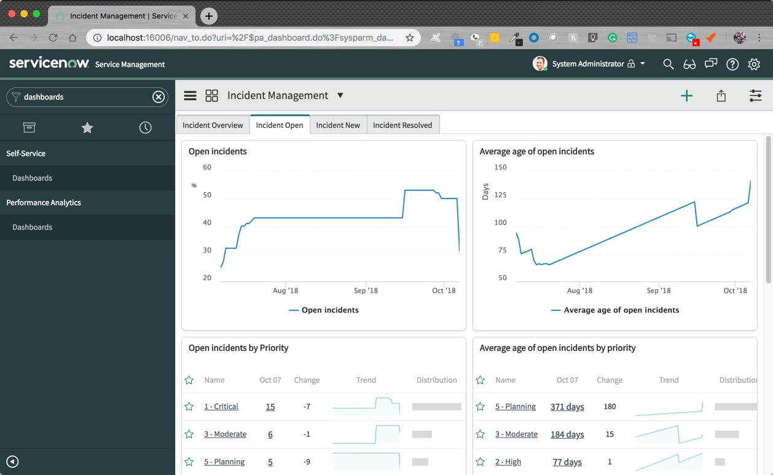Collapse the left navigation panel arrow
This screenshot has height=475, width=773.
tap(12, 461)
